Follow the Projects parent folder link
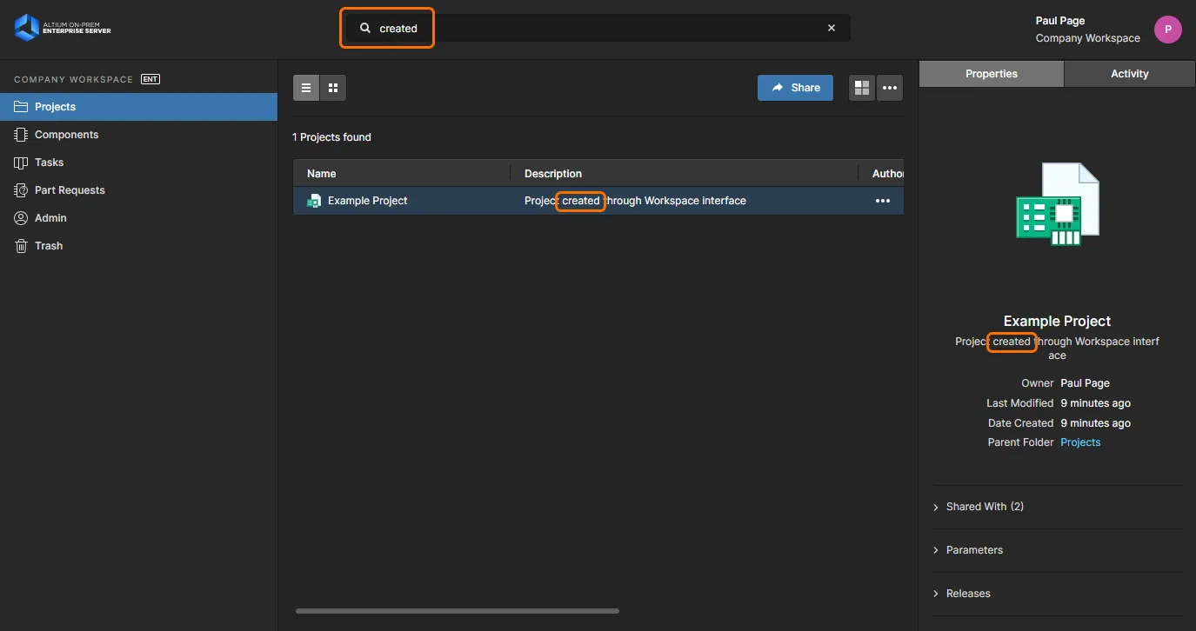The image size is (1196, 631). click(x=1080, y=442)
